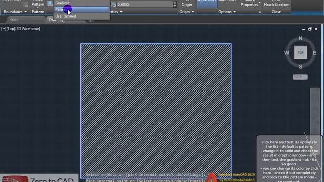Click the Set Origin button

[x=187, y=4]
